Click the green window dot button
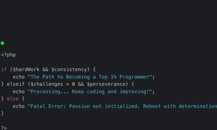The height and width of the screenshot is (130, 217). pyautogui.click(x=2, y=43)
